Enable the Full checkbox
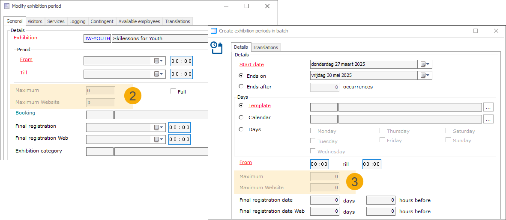The height and width of the screenshot is (220, 506). (173, 91)
